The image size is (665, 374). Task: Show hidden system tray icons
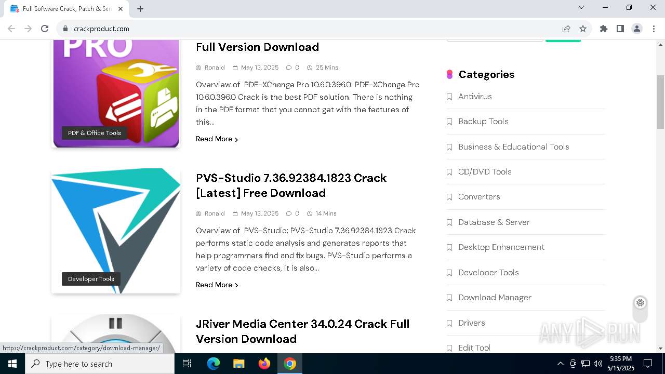560,364
